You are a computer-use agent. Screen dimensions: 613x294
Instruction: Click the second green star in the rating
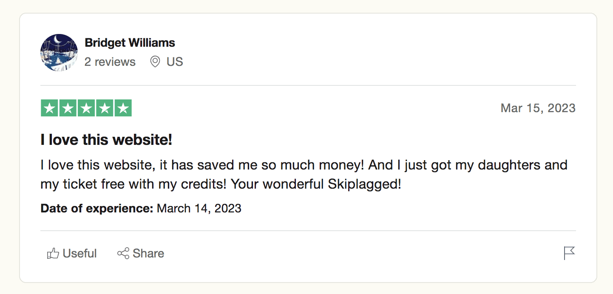coord(68,108)
